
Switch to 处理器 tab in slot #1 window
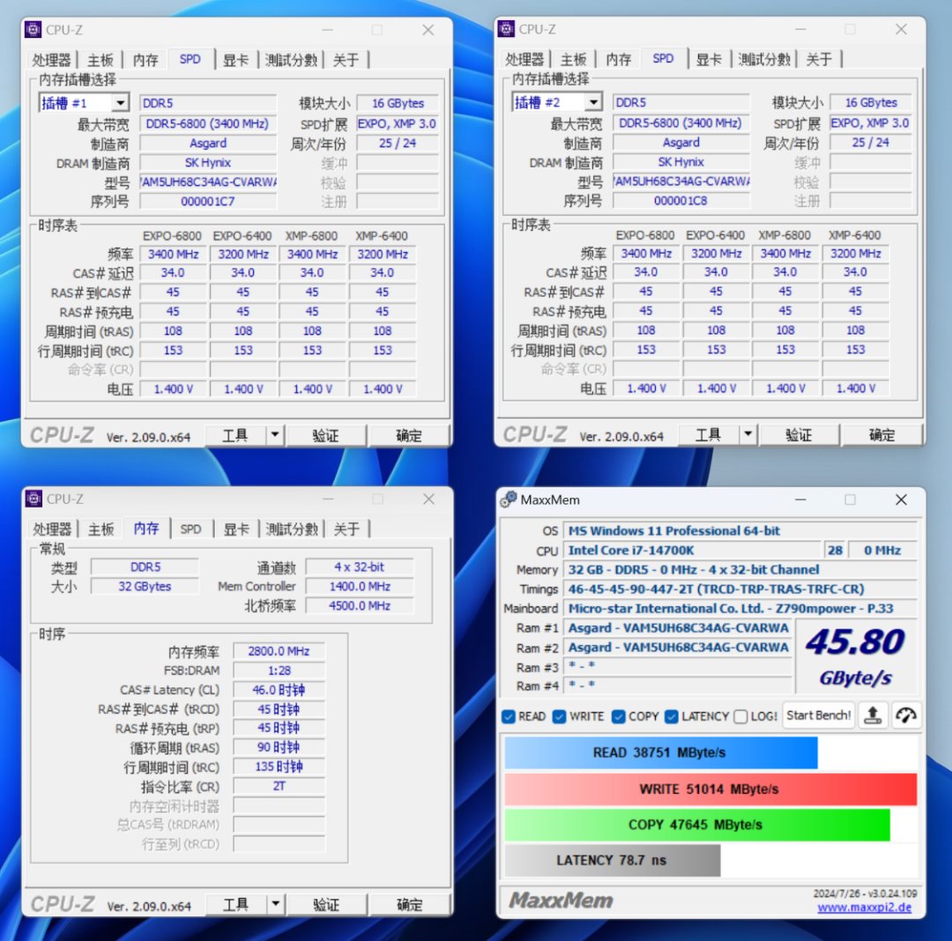click(x=52, y=59)
